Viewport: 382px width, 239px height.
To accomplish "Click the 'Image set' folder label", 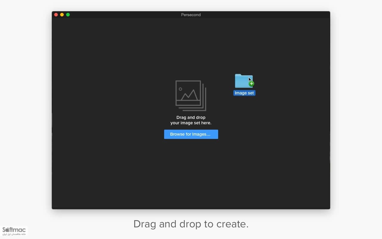I will (244, 93).
